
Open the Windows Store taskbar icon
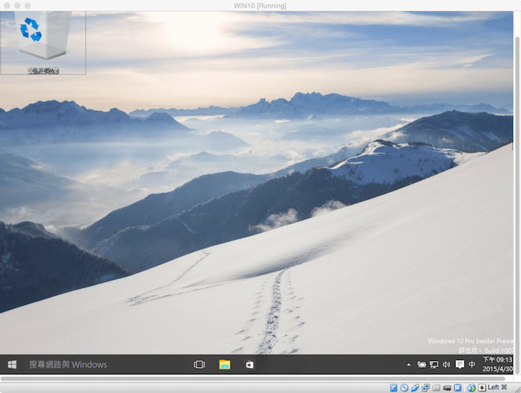point(249,365)
